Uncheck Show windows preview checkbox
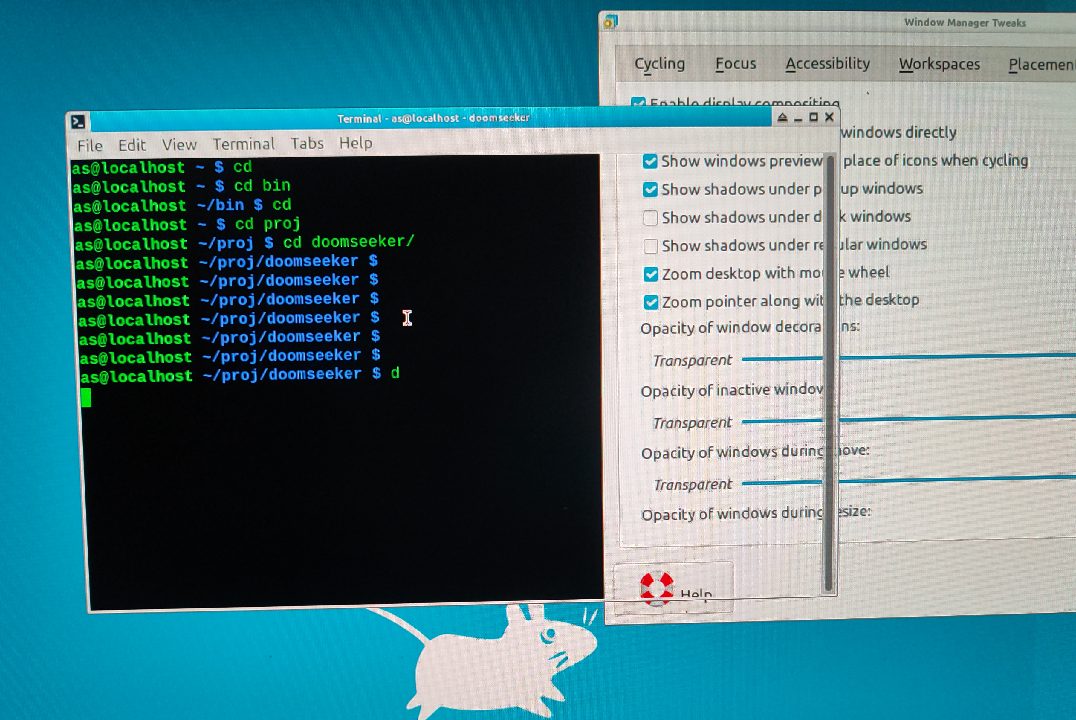Screen dimensions: 1076x720 click(650, 161)
